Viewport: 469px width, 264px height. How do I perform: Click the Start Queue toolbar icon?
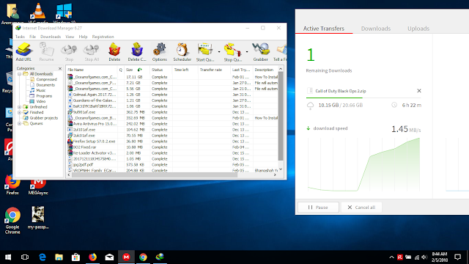pos(205,52)
